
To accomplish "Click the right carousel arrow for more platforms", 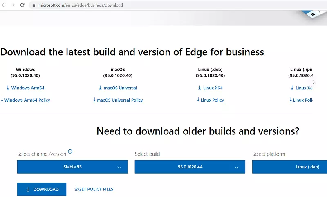I will tap(314, 82).
